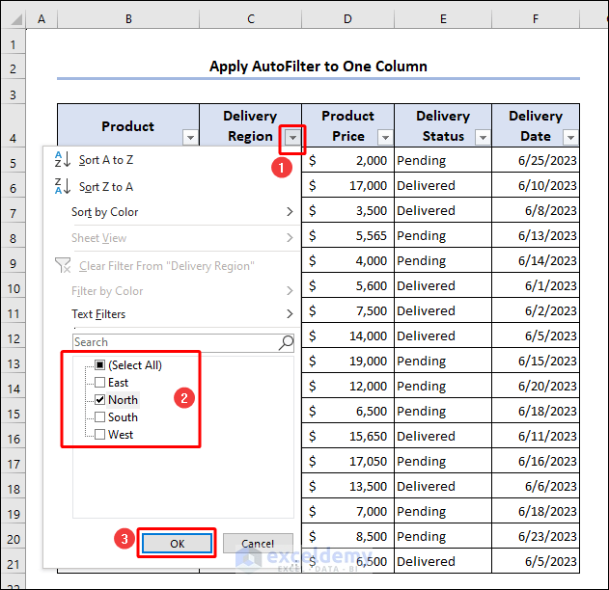Click the date cell 6/25/2023
This screenshot has height=590, width=609.
tap(536, 160)
